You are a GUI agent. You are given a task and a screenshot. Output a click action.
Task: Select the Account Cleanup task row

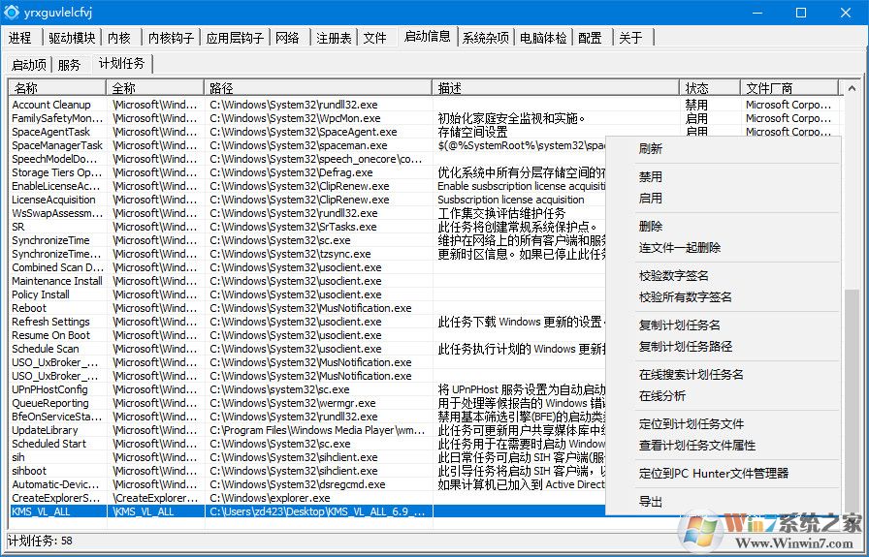point(51,105)
